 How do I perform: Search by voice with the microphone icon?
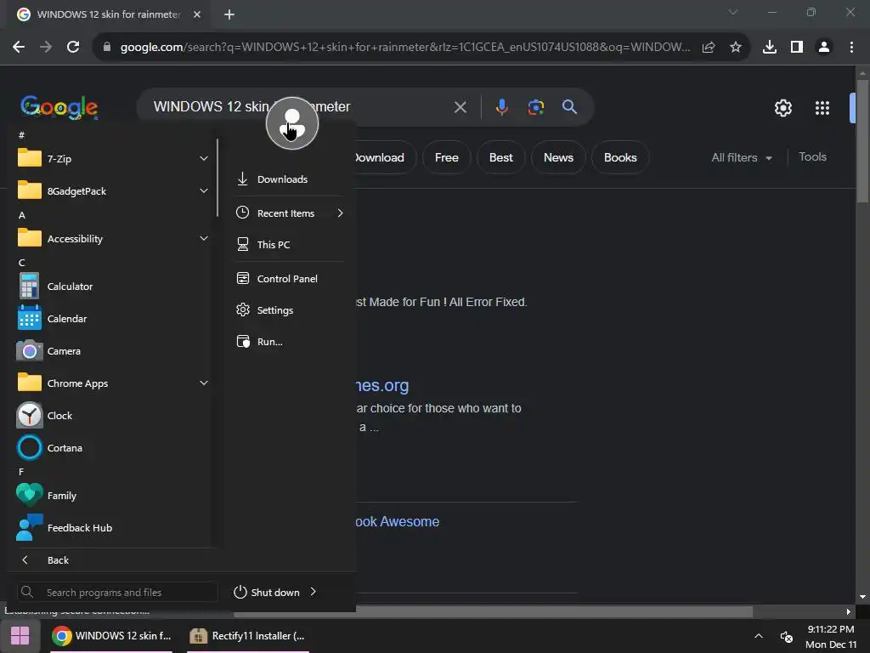coord(501,106)
